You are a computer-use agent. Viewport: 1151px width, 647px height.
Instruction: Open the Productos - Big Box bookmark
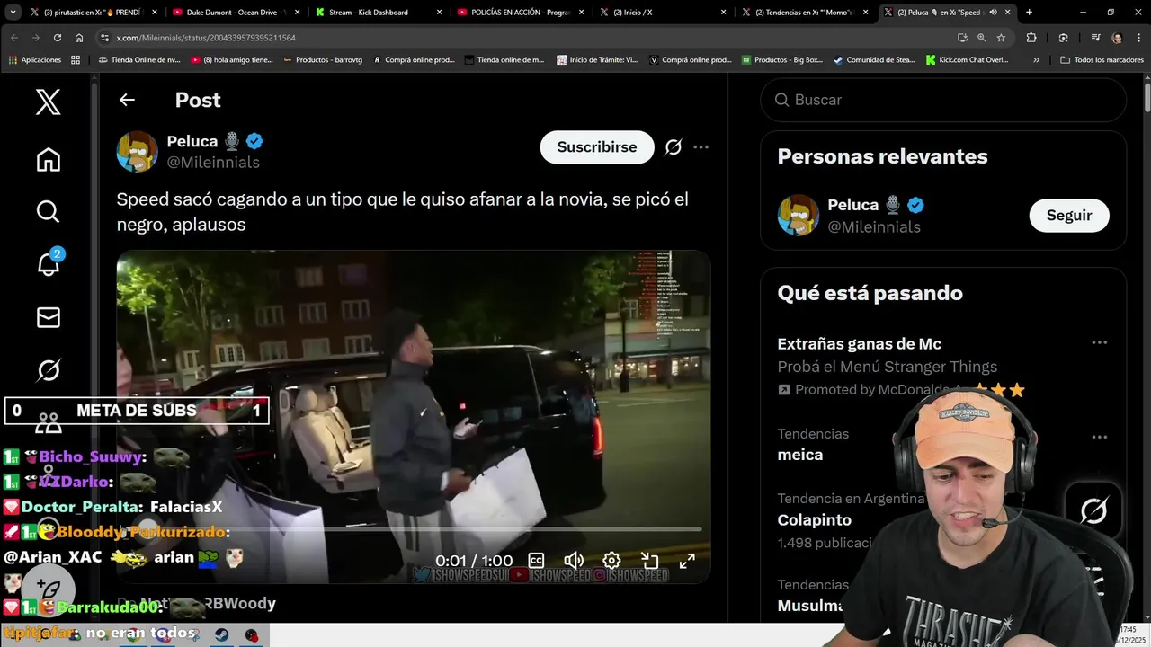(781, 60)
